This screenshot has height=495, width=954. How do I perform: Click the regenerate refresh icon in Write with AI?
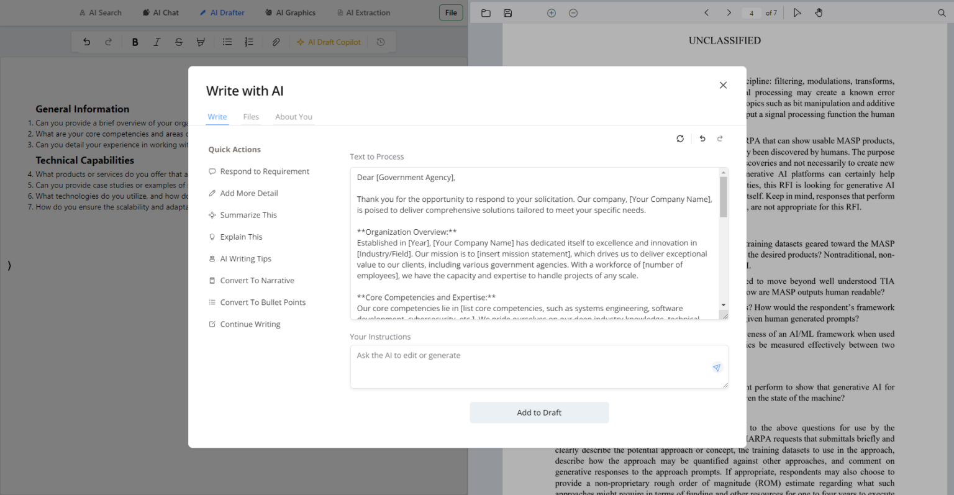tap(680, 139)
